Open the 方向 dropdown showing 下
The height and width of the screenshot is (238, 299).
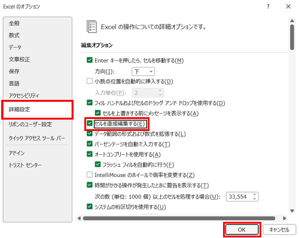tap(143, 72)
